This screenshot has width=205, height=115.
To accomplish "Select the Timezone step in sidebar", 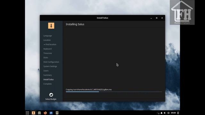I will (48, 53).
